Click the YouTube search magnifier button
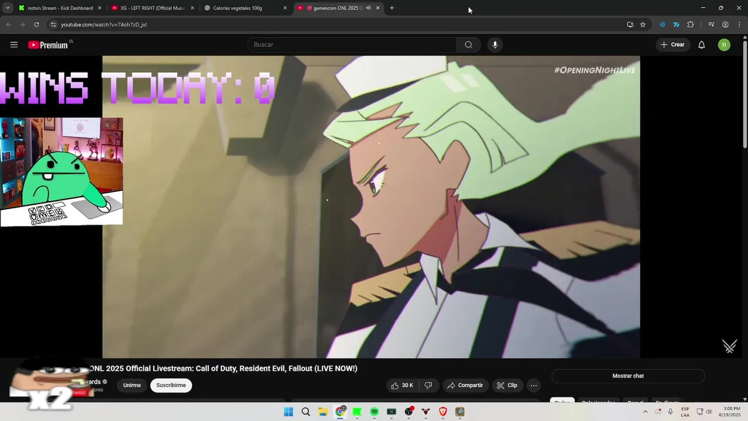The width and height of the screenshot is (748, 421). point(469,44)
